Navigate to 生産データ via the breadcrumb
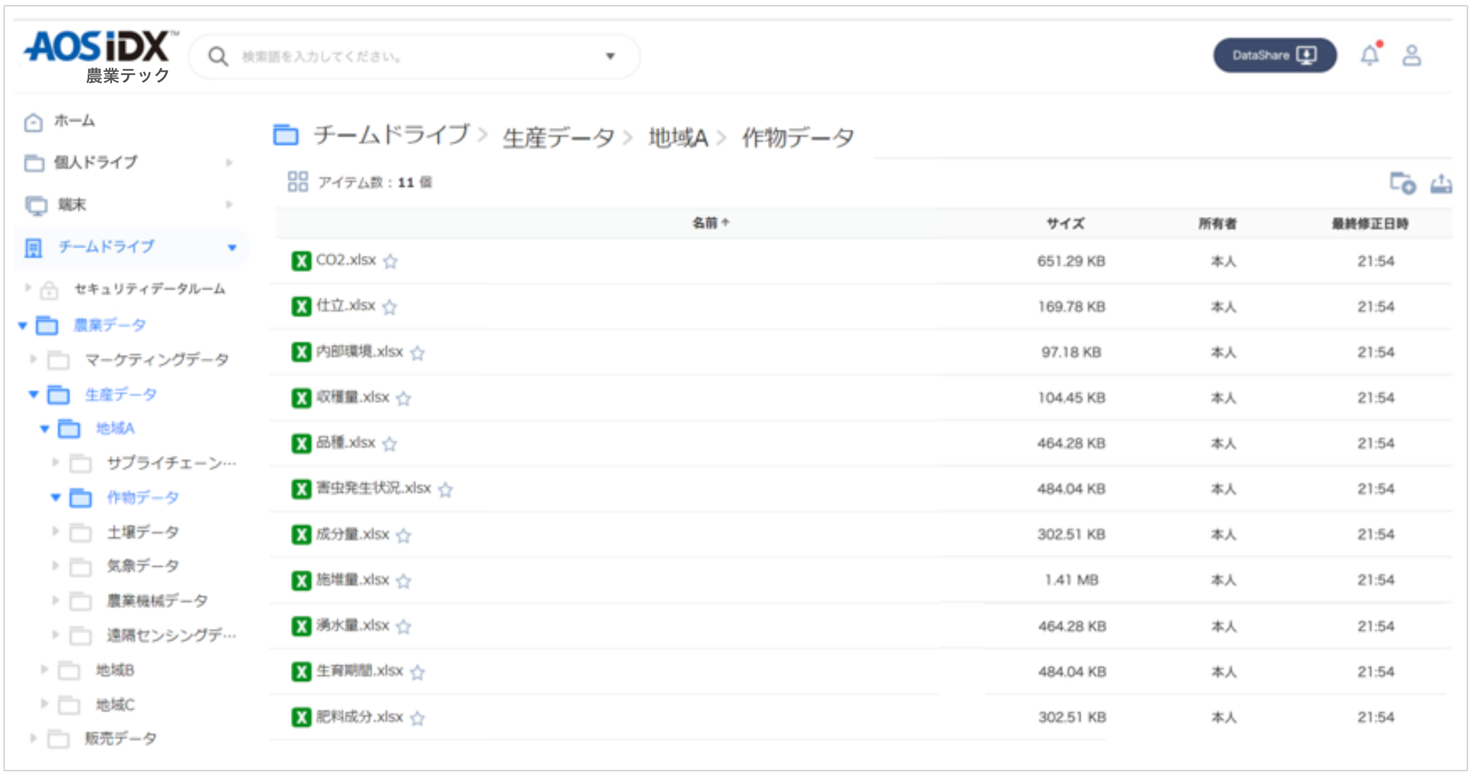This screenshot has height=778, width=1475. (557, 136)
